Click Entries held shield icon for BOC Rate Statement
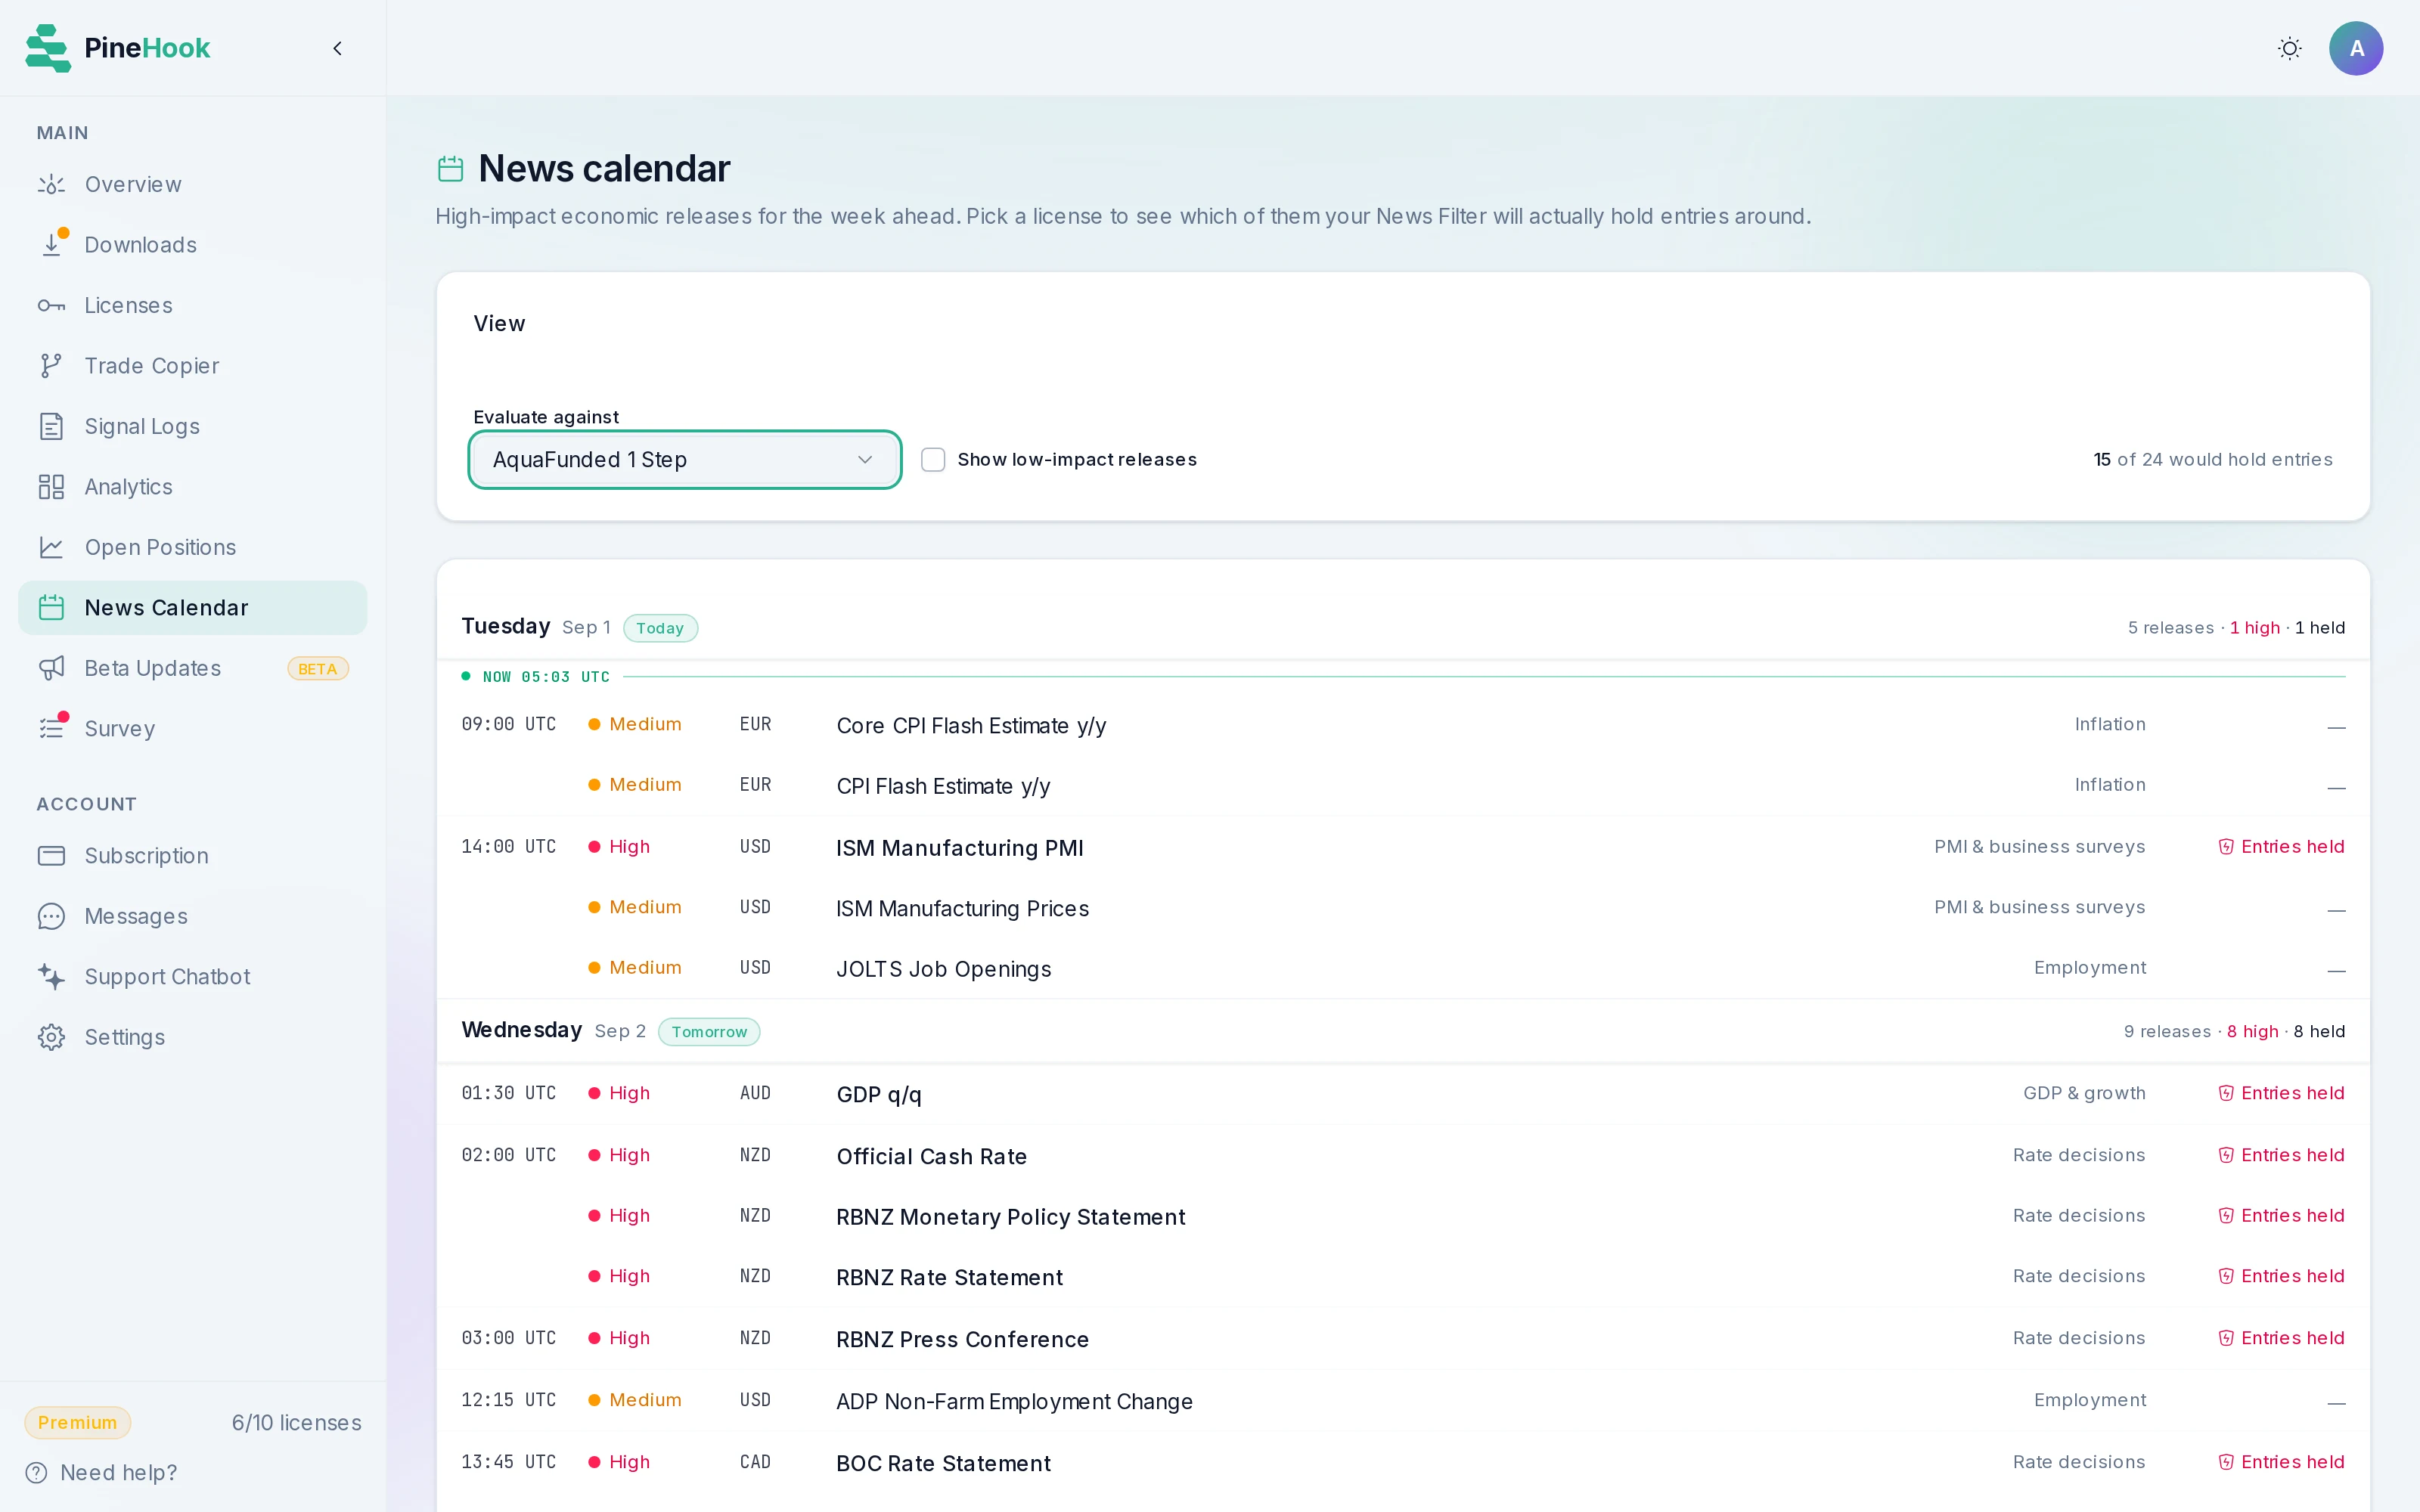This screenshot has height=1512, width=2420. coord(2226,1463)
